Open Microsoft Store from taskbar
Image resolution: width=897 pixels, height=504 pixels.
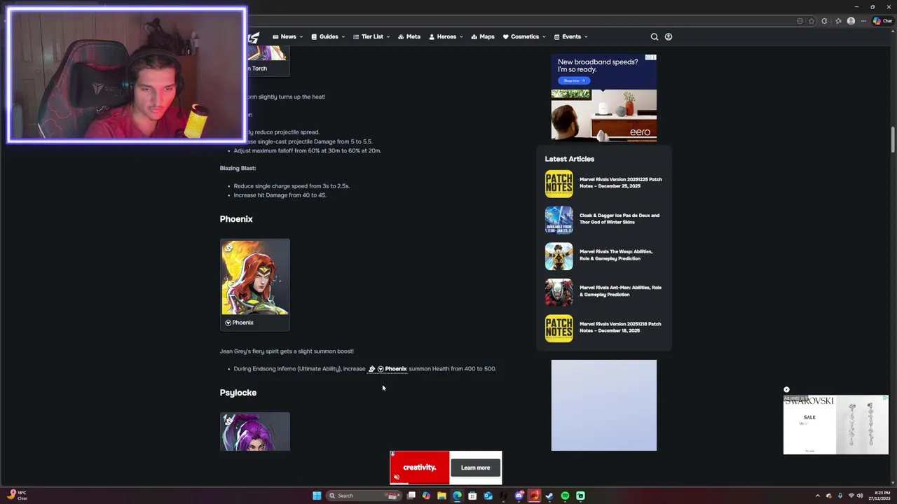click(x=472, y=496)
